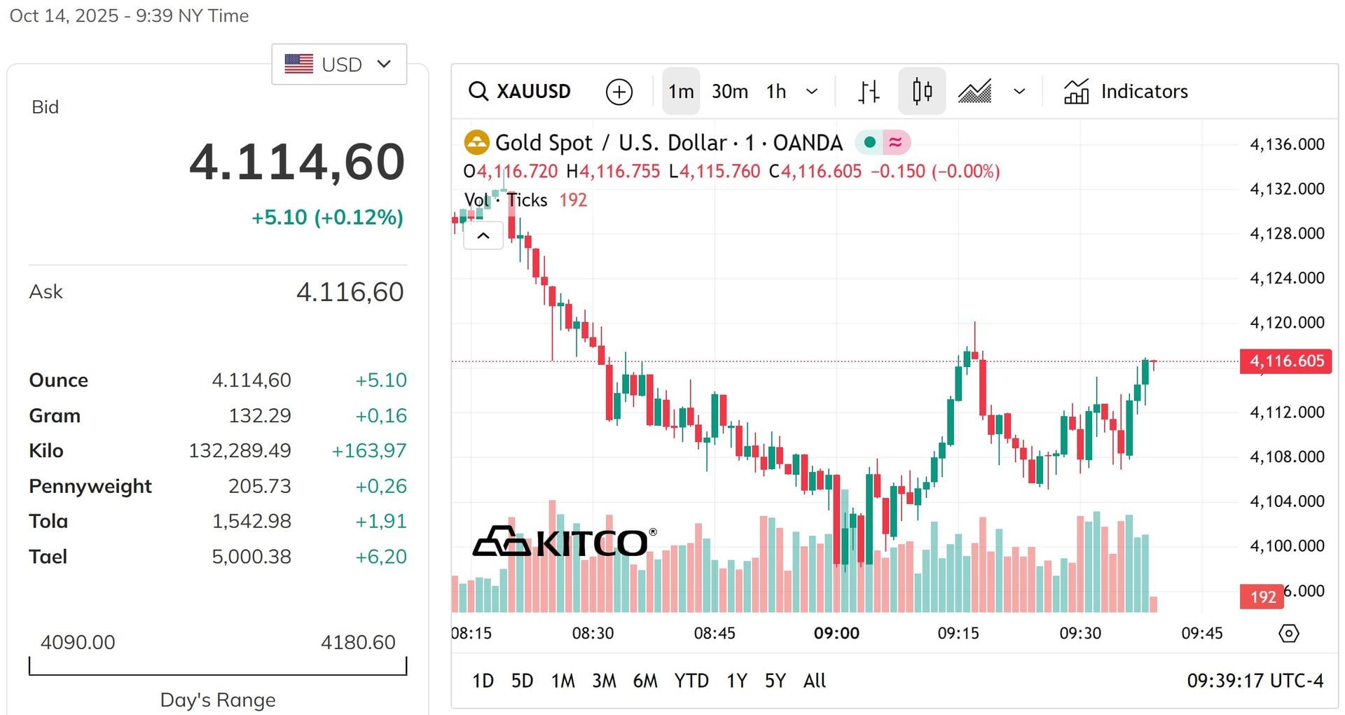Choose the area chart style icon
Screen dimensions: 1345x715
(975, 92)
